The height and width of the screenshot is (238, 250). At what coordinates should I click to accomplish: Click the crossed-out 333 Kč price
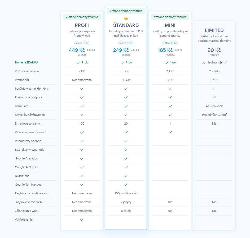[x=135, y=50]
